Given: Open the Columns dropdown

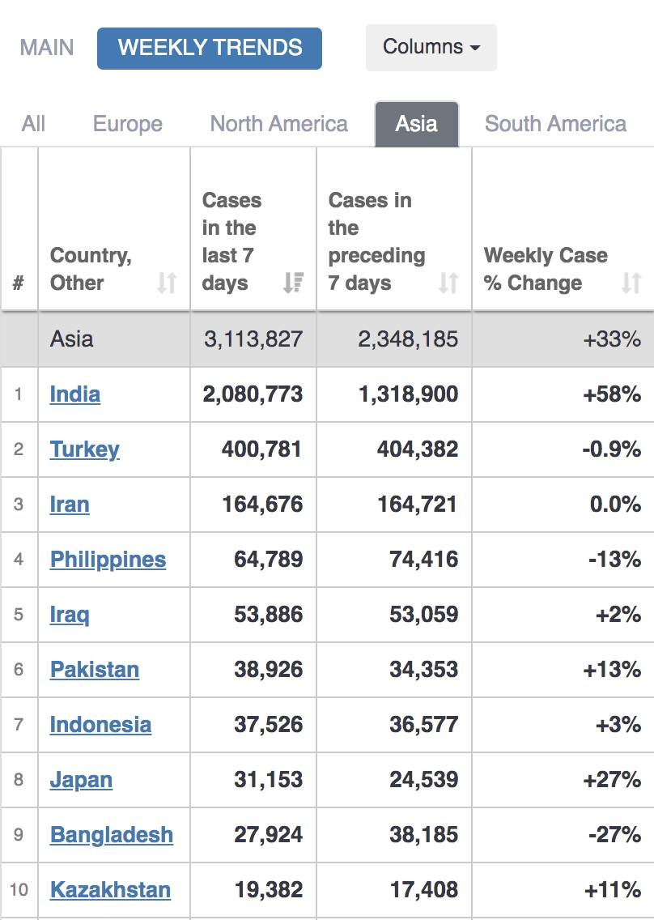Looking at the screenshot, I should click(x=431, y=47).
